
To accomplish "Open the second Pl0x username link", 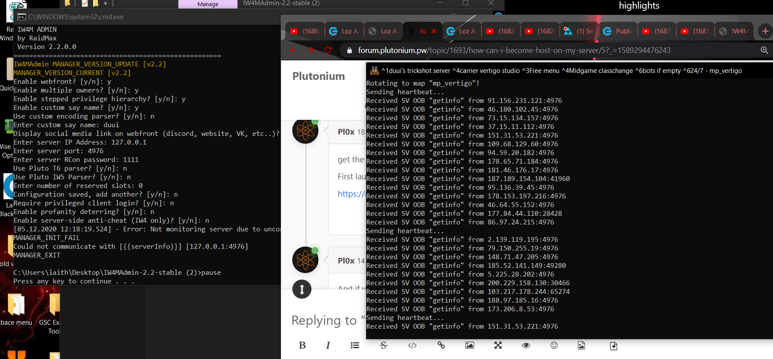I will 346,260.
